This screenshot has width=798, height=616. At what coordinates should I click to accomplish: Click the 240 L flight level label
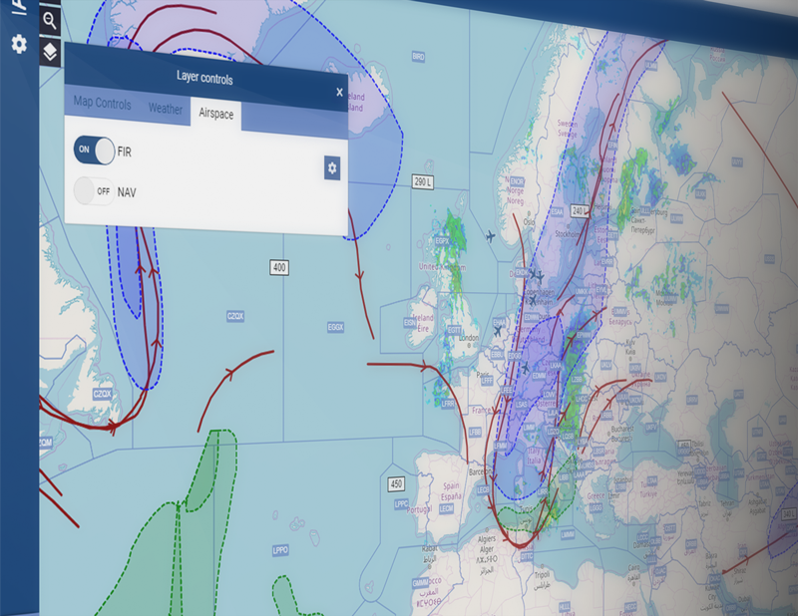(x=580, y=210)
